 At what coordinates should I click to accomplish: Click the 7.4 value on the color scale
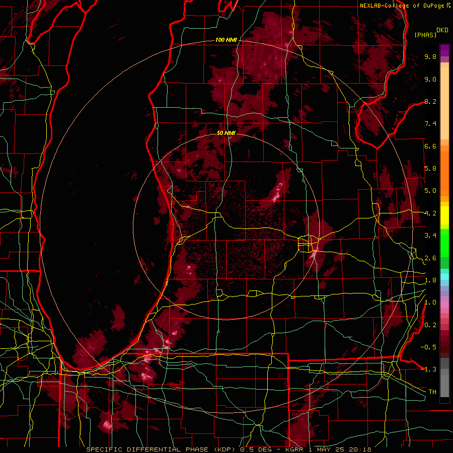pyautogui.click(x=430, y=124)
